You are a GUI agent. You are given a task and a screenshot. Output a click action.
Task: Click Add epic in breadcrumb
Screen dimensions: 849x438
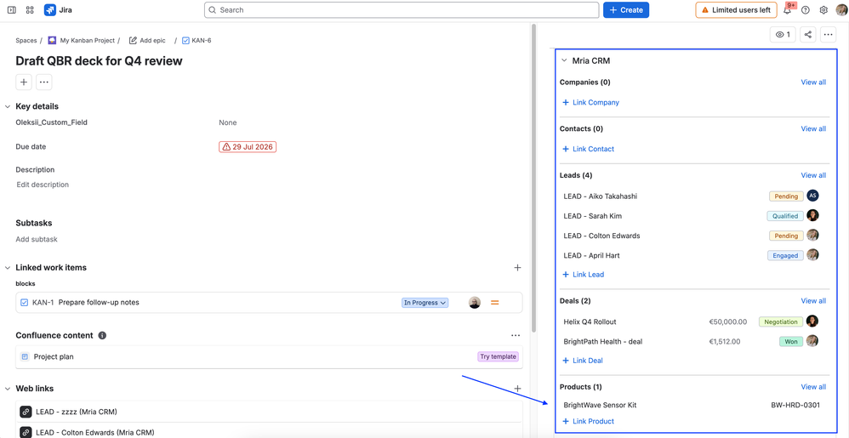147,40
